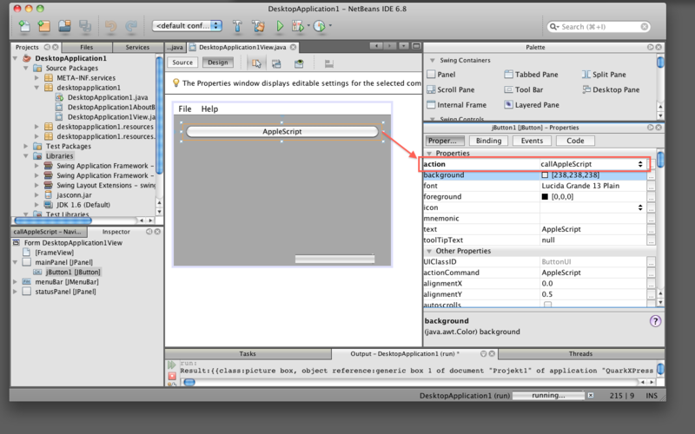The image size is (695, 434).
Task: Switch to Design view toggle
Action: click(216, 62)
